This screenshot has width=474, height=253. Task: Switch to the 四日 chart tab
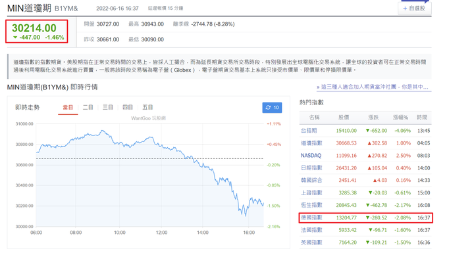(128, 108)
